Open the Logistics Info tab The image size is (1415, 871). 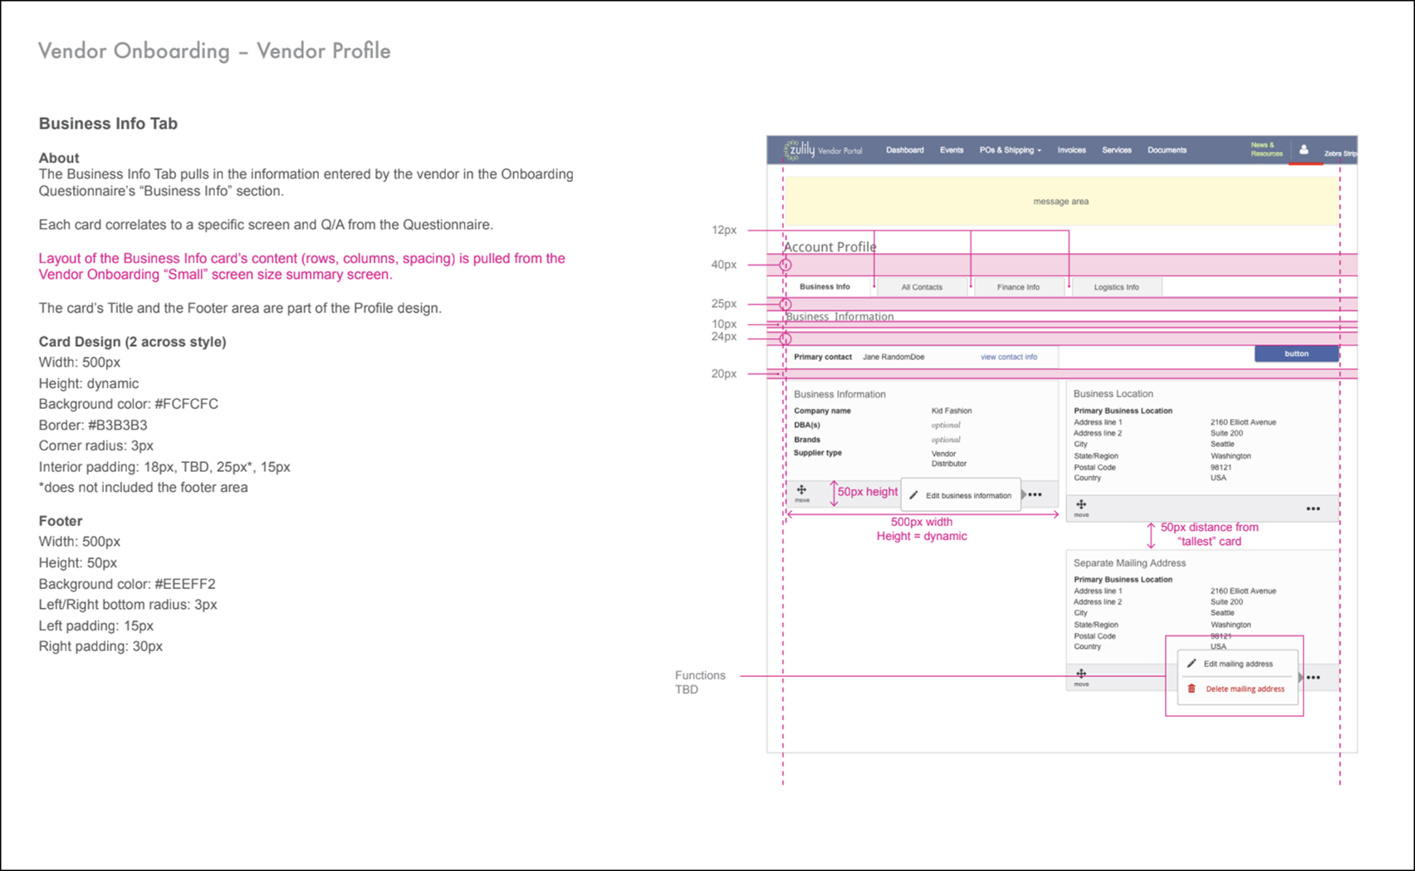coord(1117,286)
